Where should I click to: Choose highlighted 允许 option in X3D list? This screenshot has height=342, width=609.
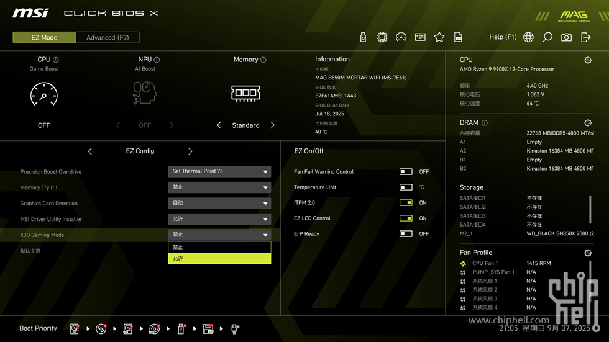(x=219, y=259)
